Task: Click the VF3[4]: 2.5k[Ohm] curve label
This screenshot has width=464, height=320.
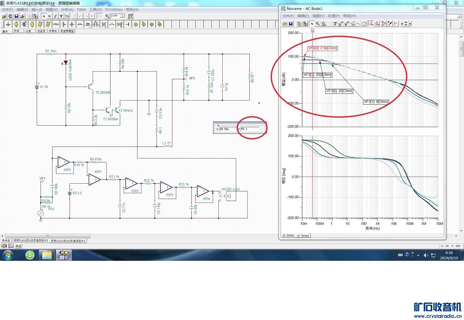Action: pos(322,48)
